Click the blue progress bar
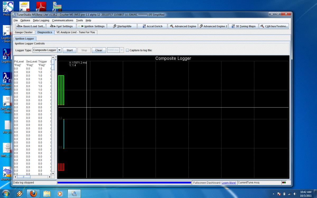Image resolution: width=317 pixels, height=198 pixels. click(124, 182)
